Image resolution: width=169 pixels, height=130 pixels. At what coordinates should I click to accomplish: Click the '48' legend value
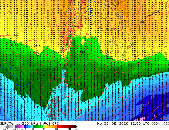[x=77, y=129]
